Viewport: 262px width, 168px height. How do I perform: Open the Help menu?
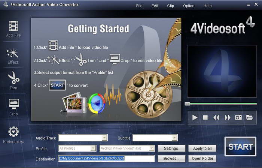[x=207, y=6]
